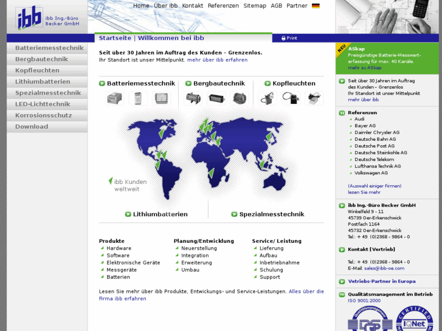Screen dimensions: 442x331
Task: Click 'Elektronische Geräte' under Produkte
Action: tap(133, 262)
